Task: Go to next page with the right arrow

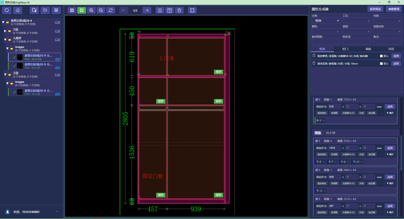Action: (x=147, y=11)
